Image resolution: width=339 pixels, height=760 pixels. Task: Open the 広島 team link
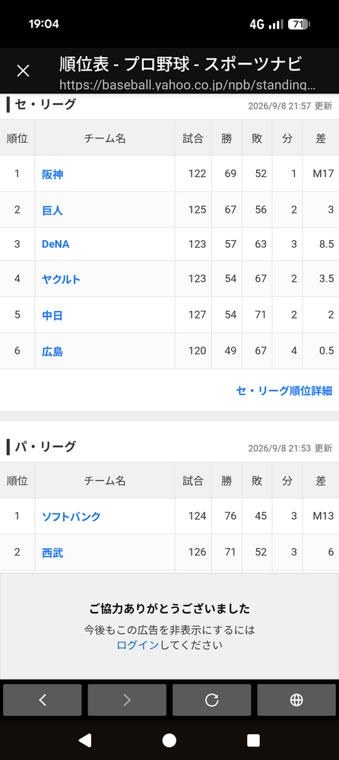click(x=52, y=351)
